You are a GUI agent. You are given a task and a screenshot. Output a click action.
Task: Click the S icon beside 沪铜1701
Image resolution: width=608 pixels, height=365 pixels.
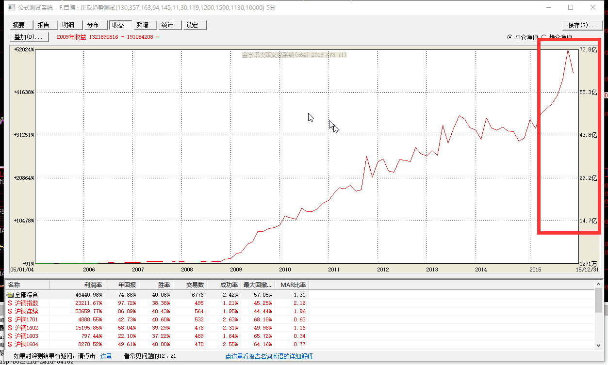click(x=10, y=319)
